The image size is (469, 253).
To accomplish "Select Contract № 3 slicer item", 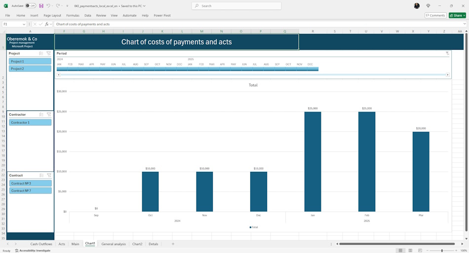I will click(x=30, y=183).
